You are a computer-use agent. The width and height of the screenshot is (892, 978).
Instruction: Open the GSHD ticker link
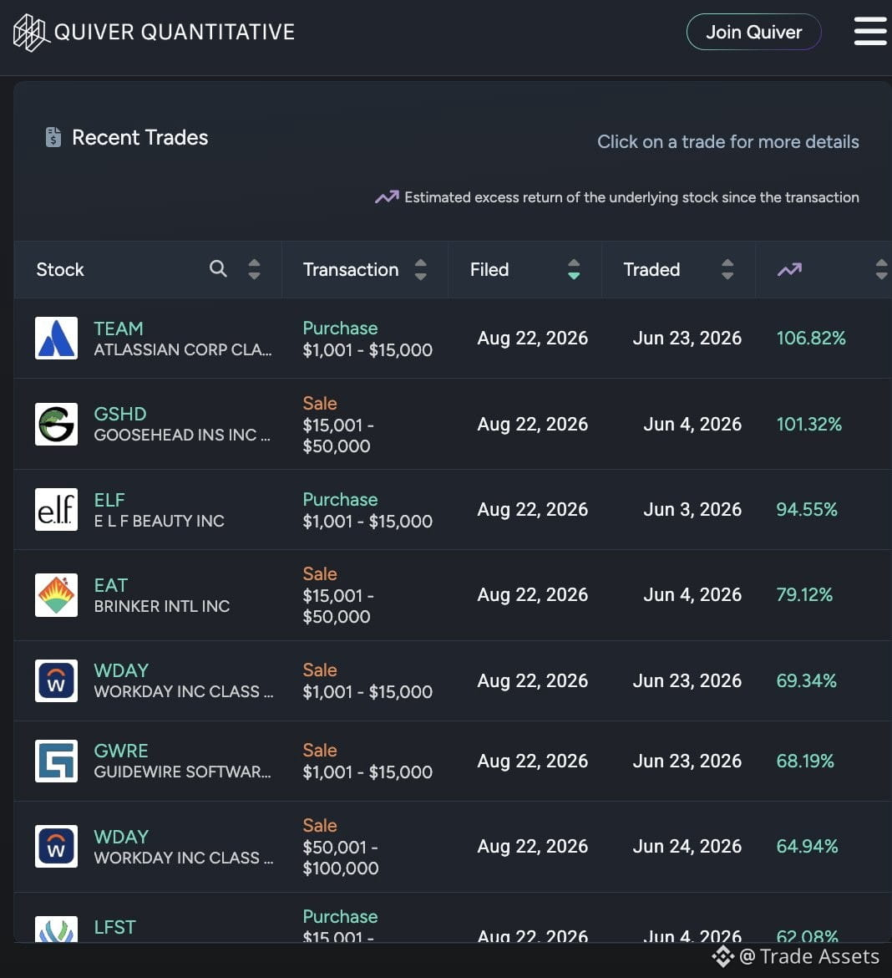coord(120,414)
